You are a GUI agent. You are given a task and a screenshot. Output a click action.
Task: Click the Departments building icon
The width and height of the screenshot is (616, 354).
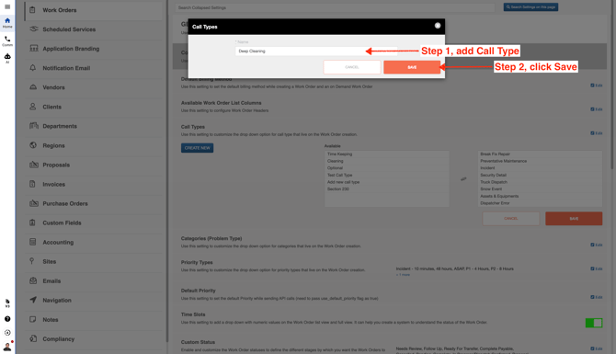tap(34, 126)
